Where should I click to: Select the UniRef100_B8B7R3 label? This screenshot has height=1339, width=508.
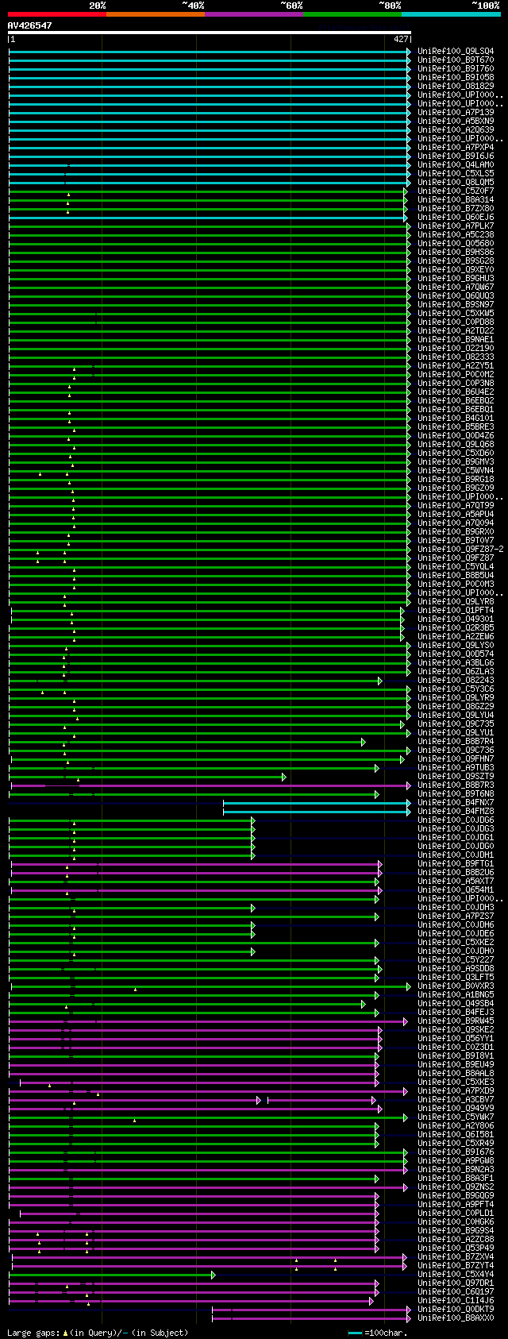pos(456,785)
